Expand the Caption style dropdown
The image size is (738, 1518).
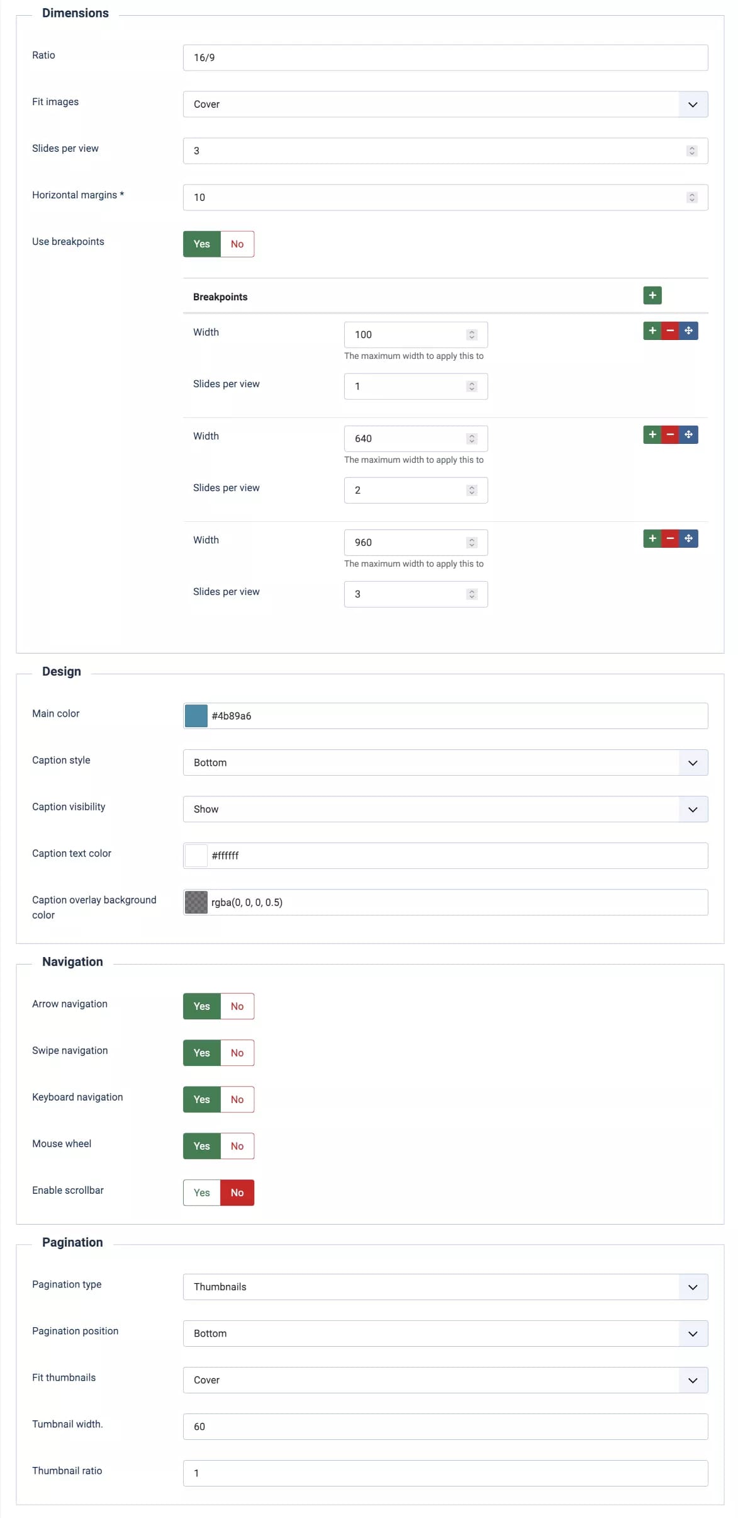tap(445, 762)
